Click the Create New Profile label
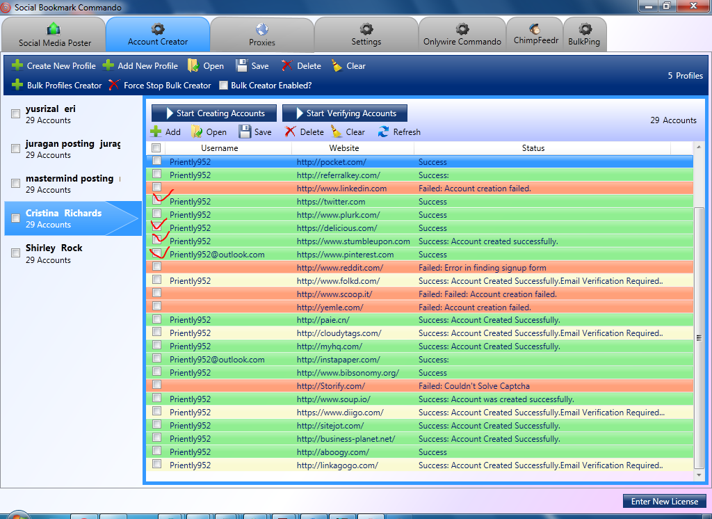 [61, 66]
